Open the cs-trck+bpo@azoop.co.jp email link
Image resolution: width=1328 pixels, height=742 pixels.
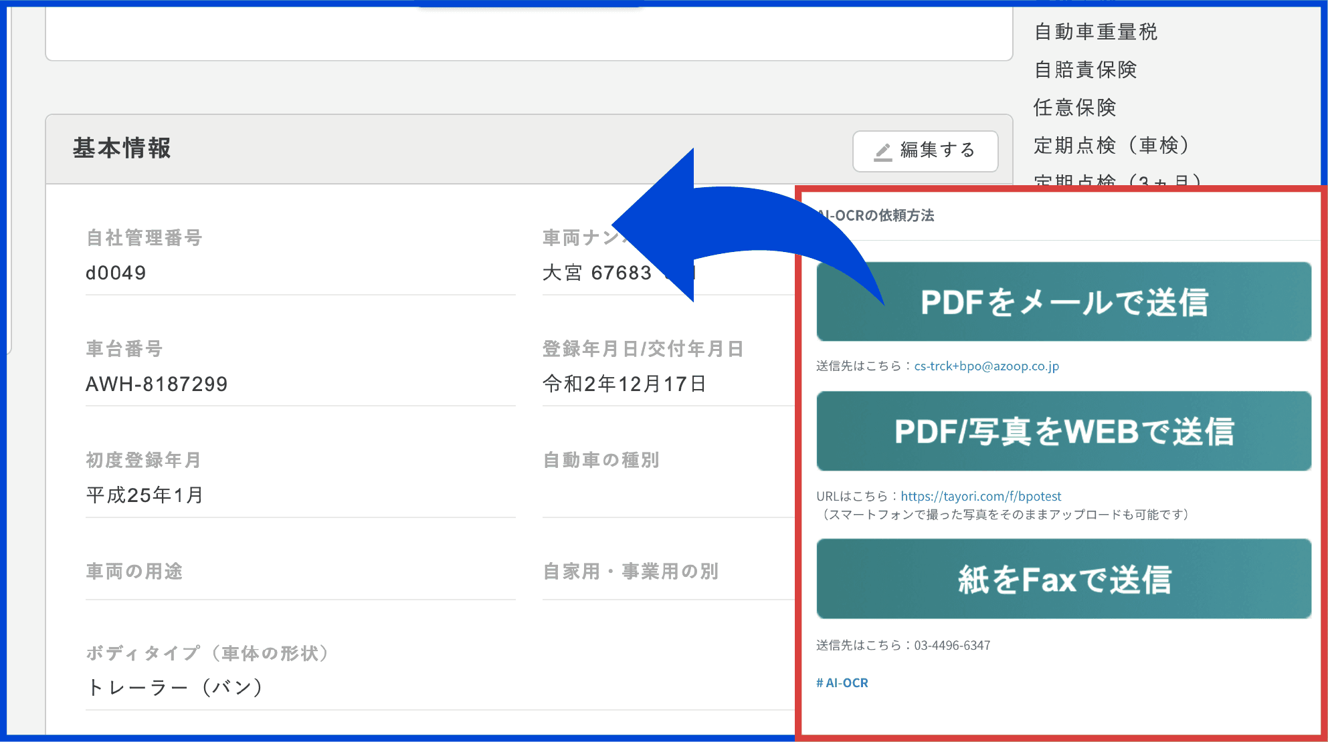986,366
